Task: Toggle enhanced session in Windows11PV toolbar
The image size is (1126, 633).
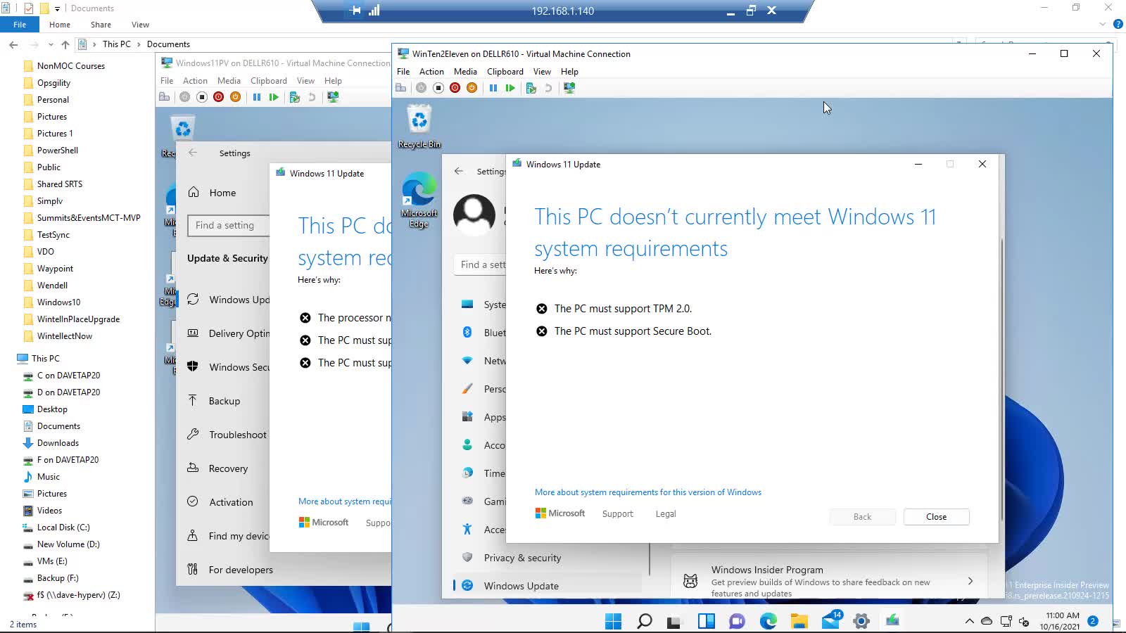Action: 333,97
